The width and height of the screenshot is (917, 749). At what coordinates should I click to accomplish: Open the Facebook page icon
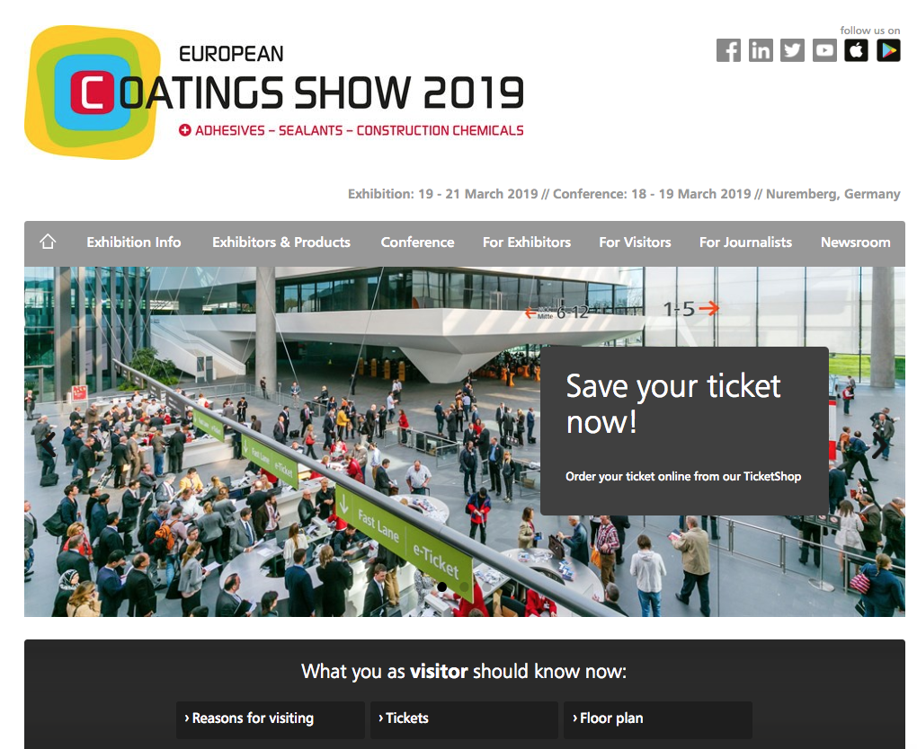[x=728, y=50]
